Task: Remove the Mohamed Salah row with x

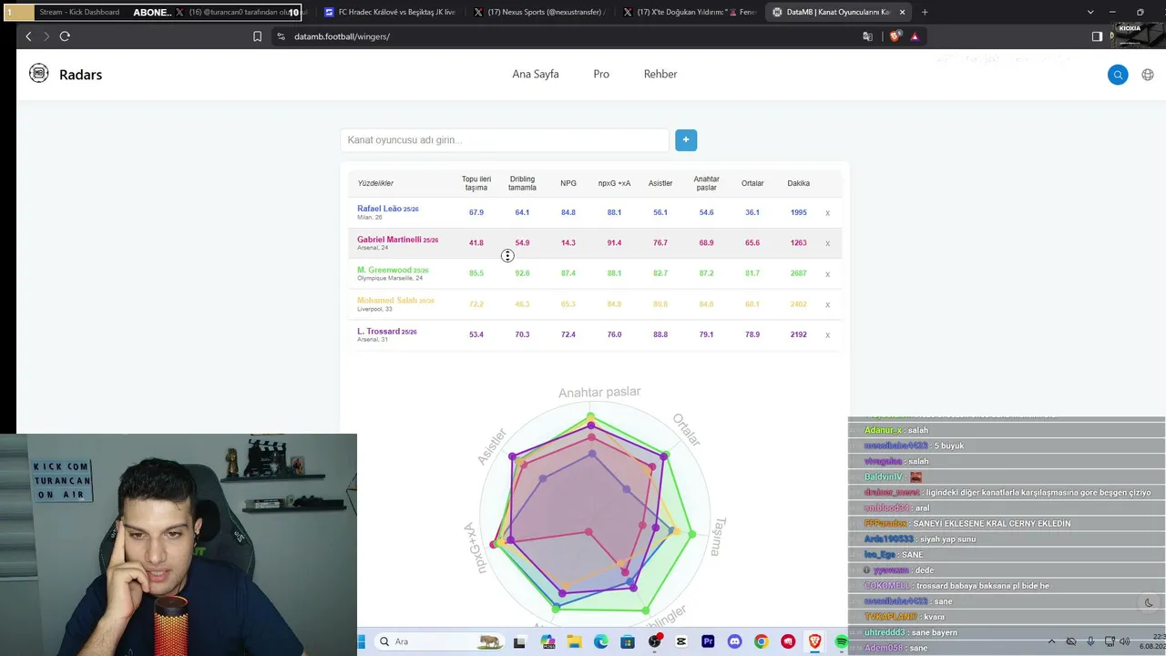Action: pyautogui.click(x=827, y=304)
